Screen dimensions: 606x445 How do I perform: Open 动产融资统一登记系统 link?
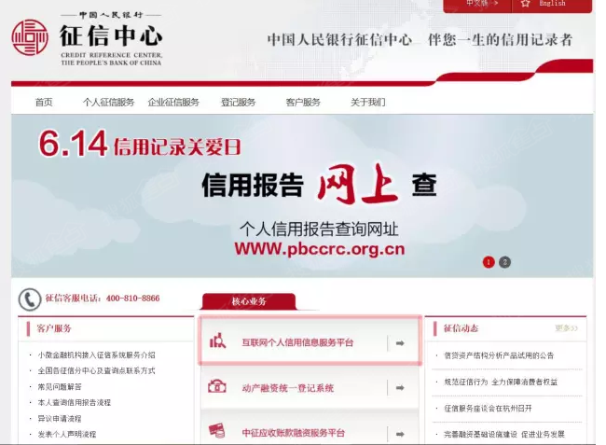(x=287, y=388)
